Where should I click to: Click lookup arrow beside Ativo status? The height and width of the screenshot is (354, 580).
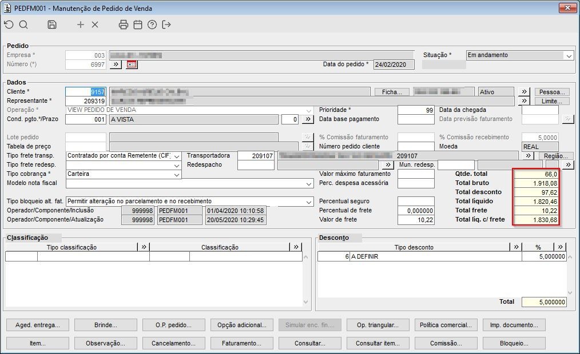click(524, 92)
